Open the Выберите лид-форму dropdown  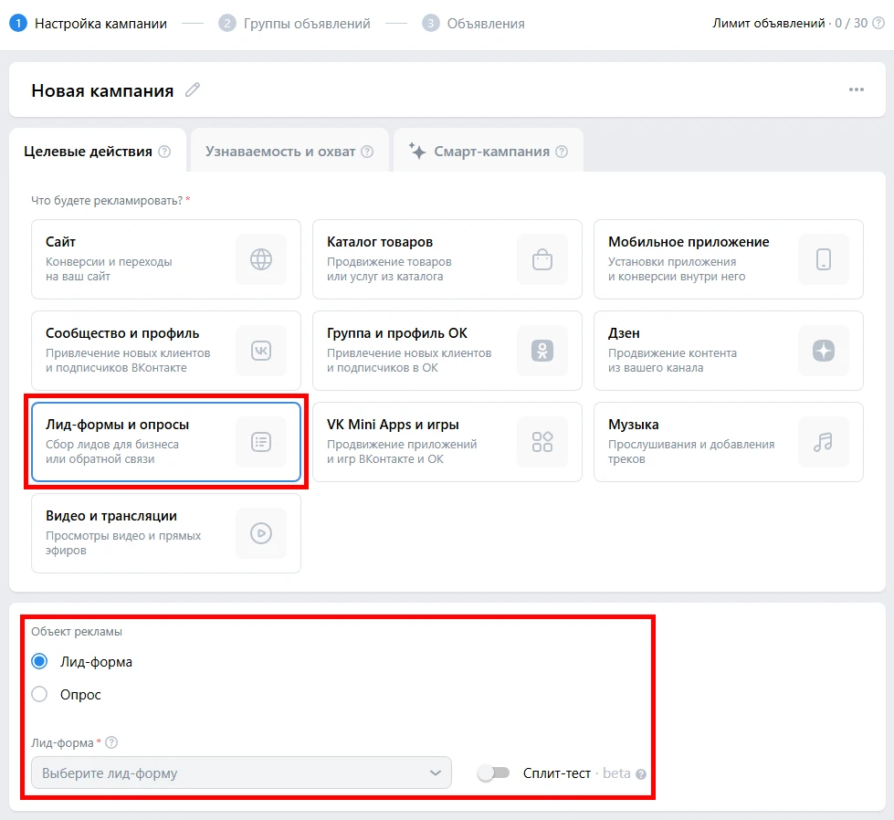coord(241,773)
